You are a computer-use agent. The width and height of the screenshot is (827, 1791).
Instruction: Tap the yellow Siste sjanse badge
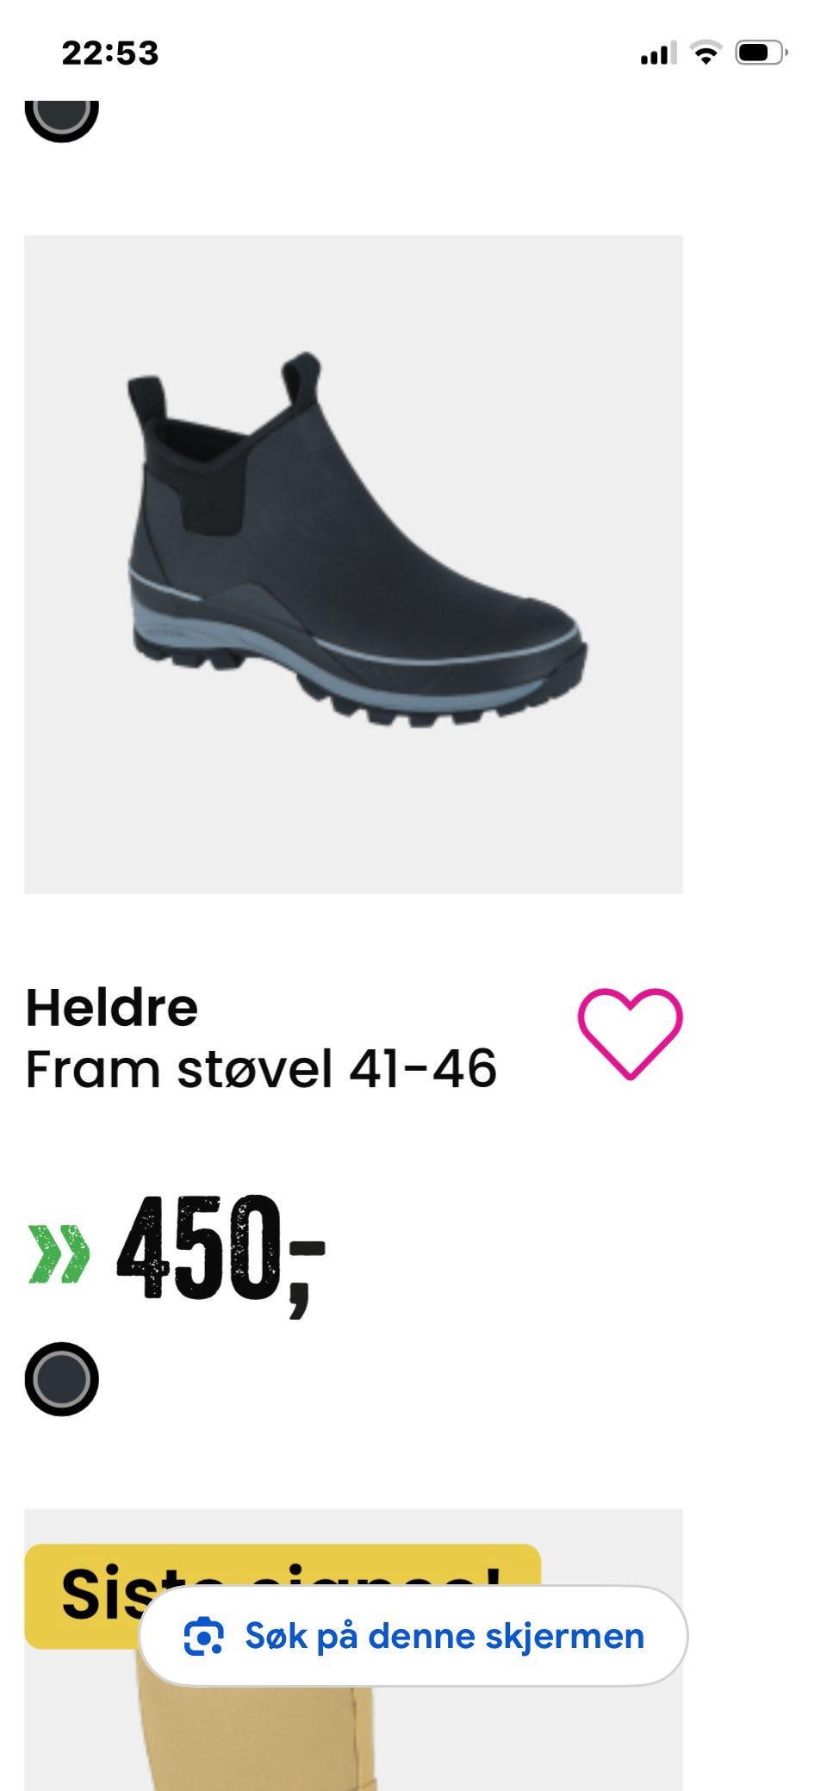[x=283, y=1595]
